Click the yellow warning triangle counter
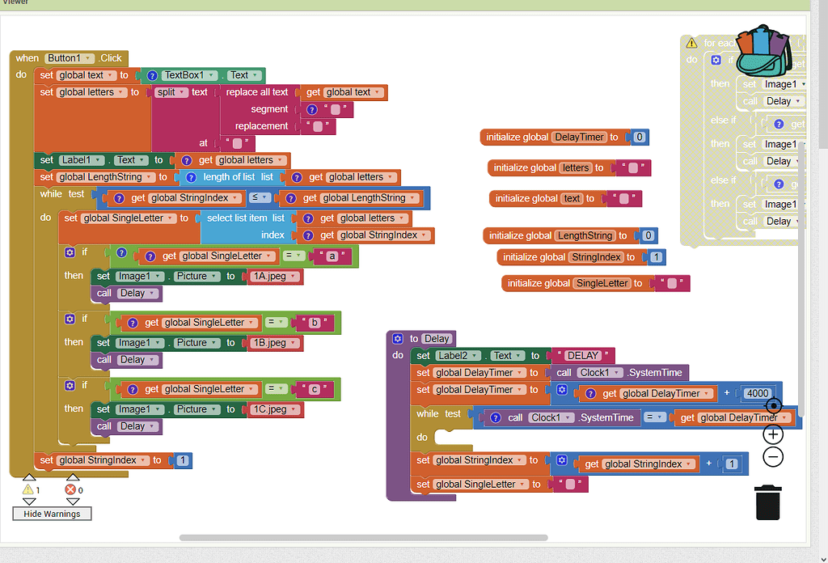 pyautogui.click(x=29, y=489)
